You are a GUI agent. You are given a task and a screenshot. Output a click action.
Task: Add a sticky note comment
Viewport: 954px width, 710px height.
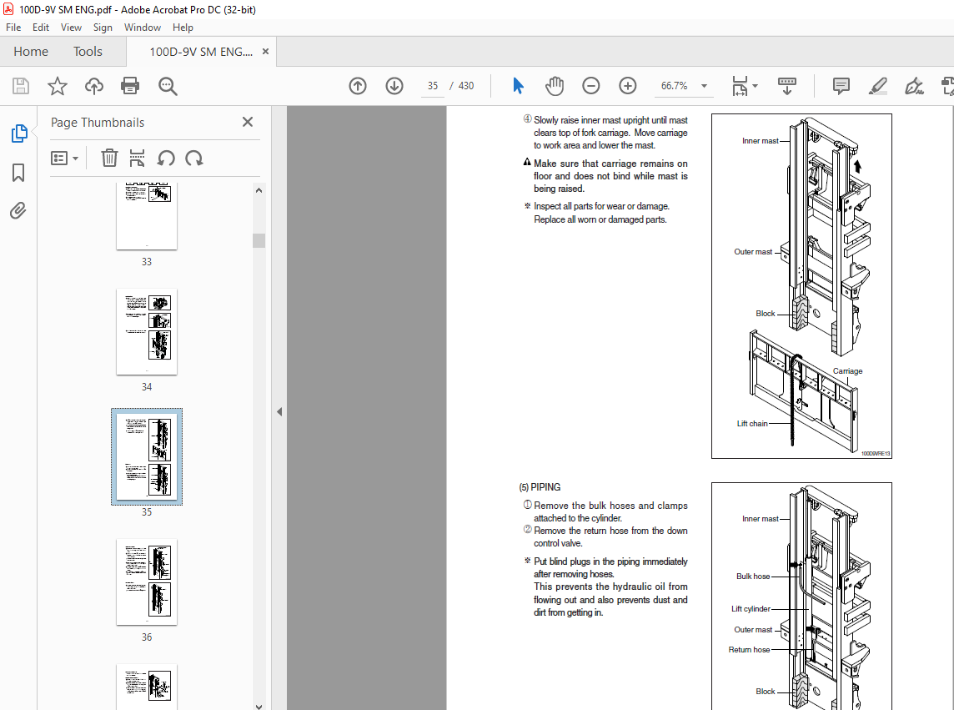coord(841,86)
